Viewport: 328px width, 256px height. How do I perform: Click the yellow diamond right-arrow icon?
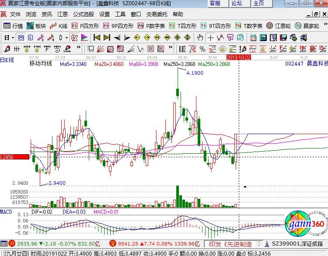(147, 38)
